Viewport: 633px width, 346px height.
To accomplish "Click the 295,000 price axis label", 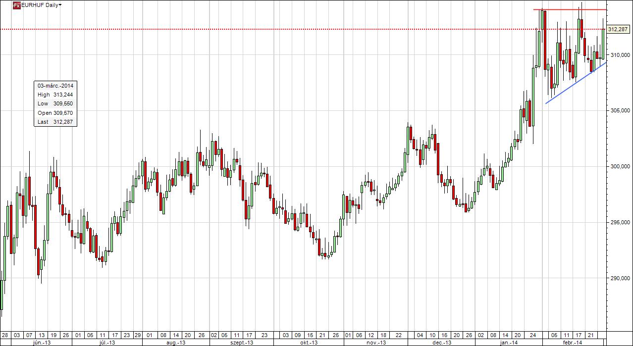I will click(619, 223).
